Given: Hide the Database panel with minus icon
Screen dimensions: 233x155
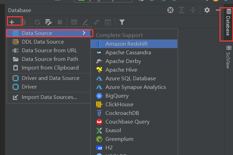Looking at the screenshot, I should (x=218, y=10).
